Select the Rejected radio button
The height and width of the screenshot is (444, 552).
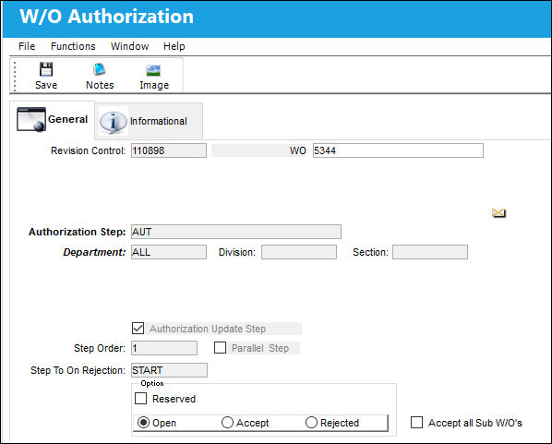coord(312,423)
